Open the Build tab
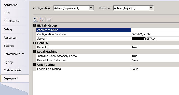This screenshot has width=179, height=95. 7,13
